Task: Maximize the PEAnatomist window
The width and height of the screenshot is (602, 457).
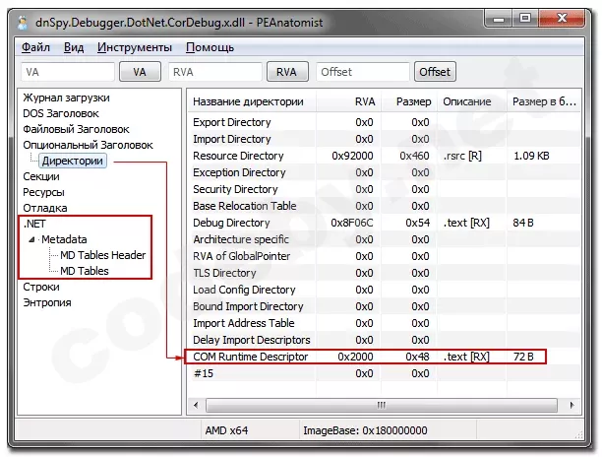Action: click(525, 18)
